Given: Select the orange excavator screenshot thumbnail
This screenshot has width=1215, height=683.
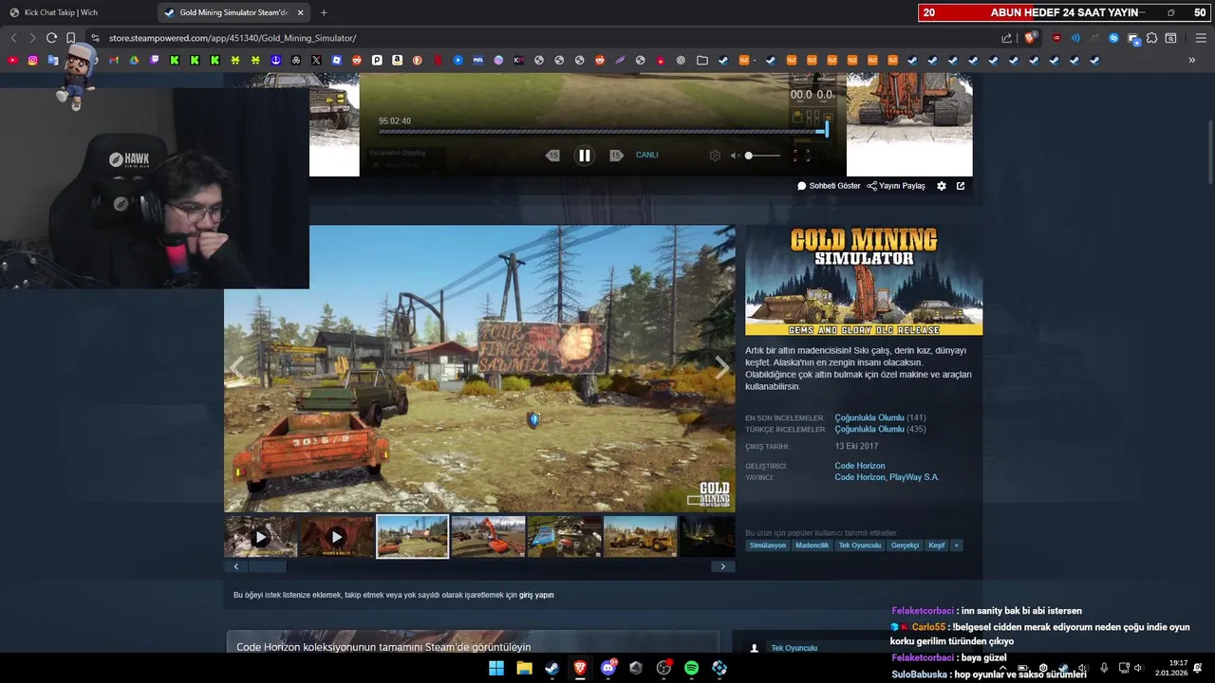Looking at the screenshot, I should [x=488, y=537].
